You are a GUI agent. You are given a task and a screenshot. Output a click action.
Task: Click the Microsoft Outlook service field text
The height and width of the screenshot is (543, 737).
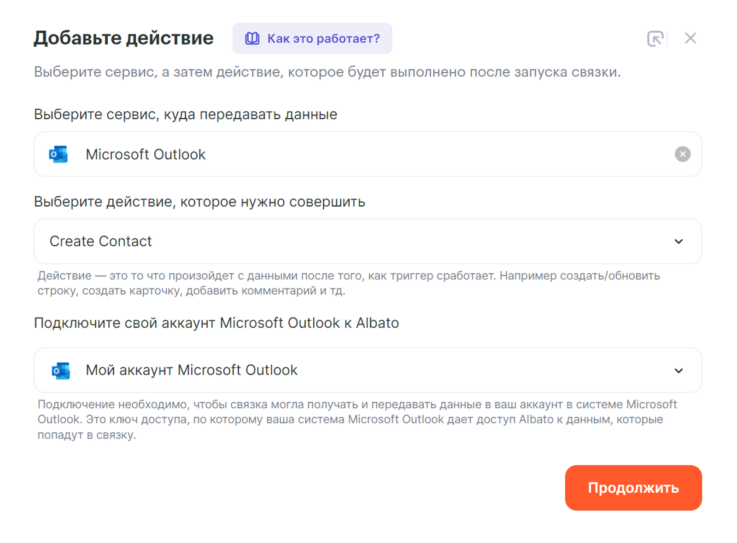(146, 155)
